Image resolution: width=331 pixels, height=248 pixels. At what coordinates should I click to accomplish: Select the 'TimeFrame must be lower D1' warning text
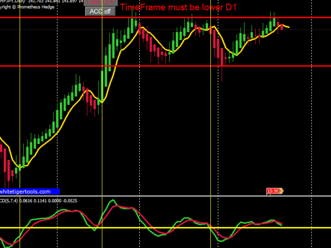point(178,7)
